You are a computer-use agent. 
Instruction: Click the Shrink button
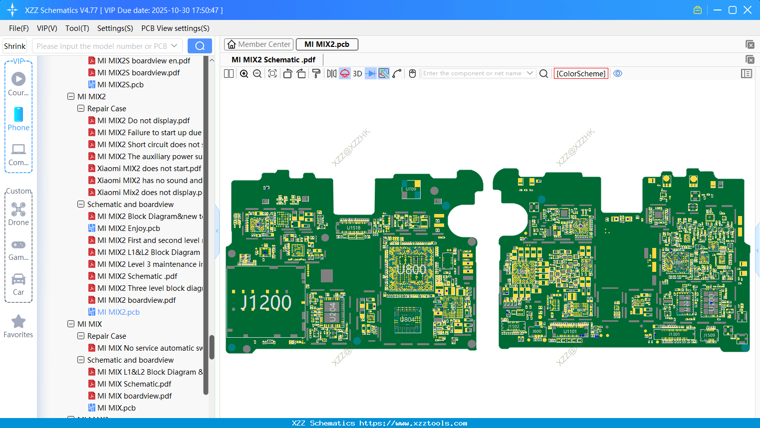click(15, 46)
